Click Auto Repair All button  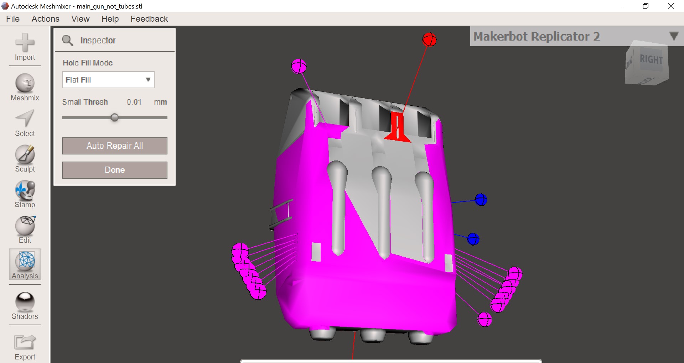pos(115,146)
